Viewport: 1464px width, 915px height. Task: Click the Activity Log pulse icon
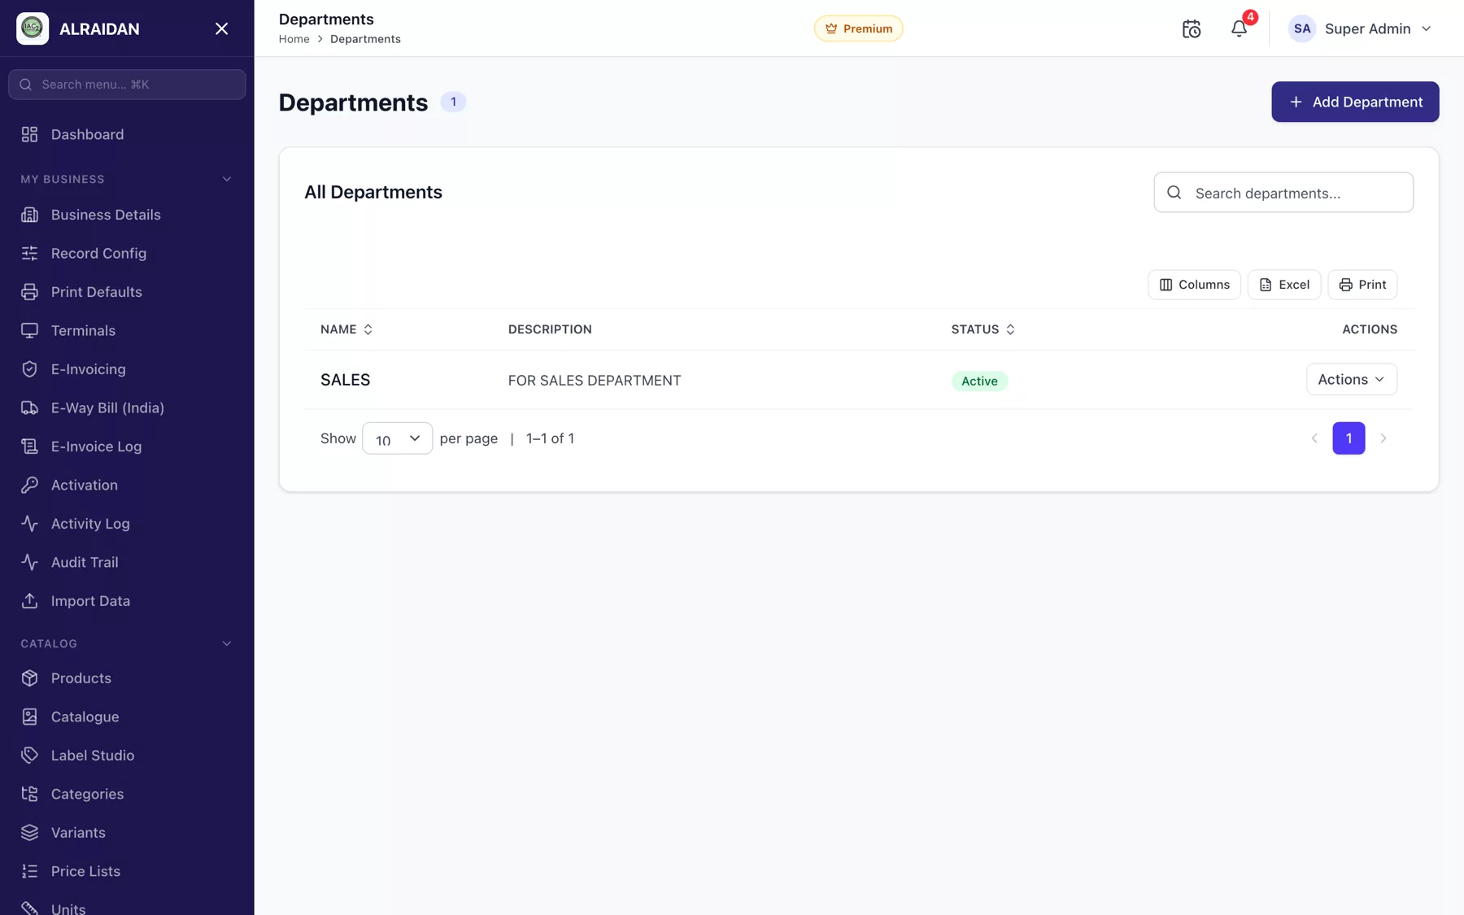[x=30, y=524]
